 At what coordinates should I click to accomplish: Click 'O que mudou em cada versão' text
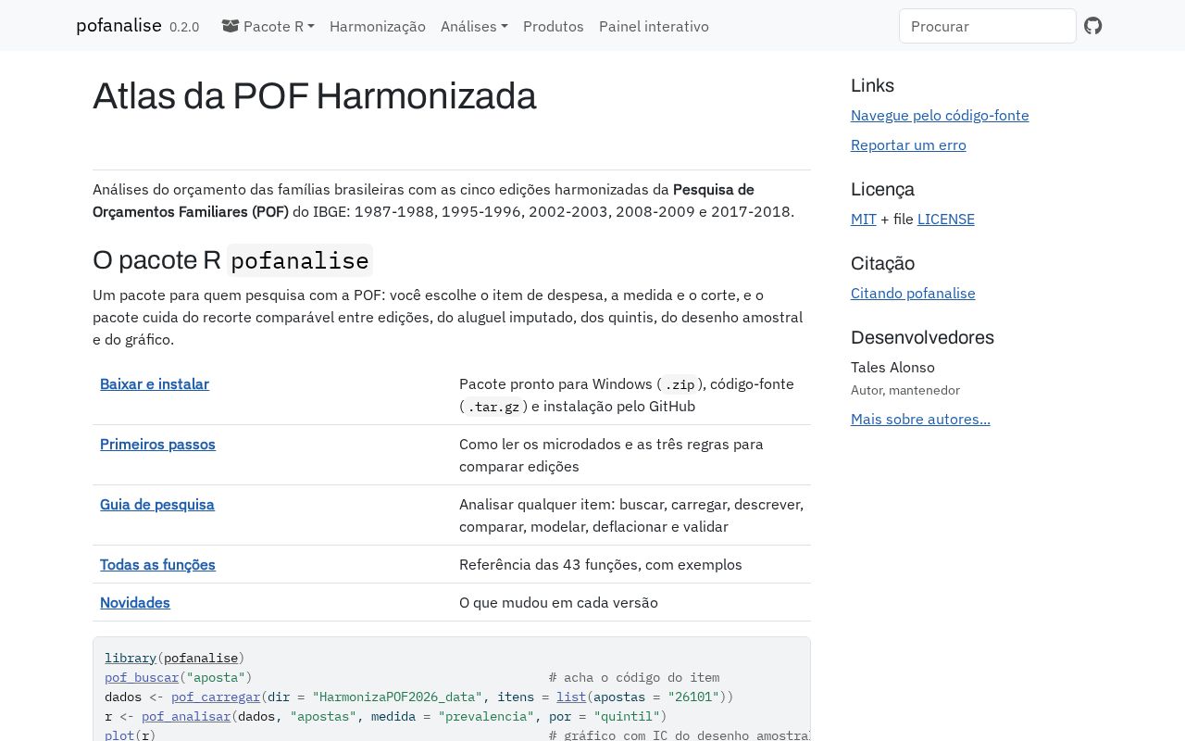[558, 602]
